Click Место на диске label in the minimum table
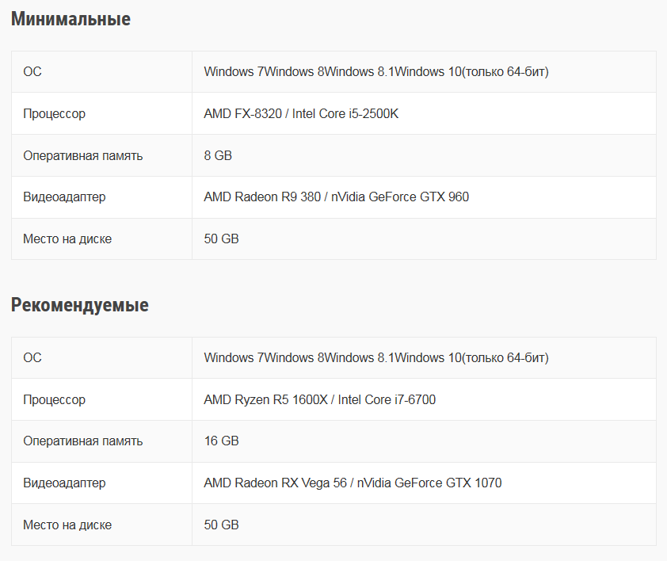The image size is (667, 561). [x=67, y=239]
